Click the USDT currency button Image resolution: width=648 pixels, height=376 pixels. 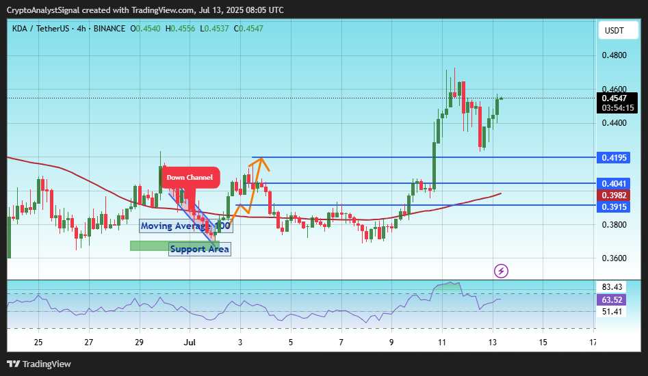pos(619,30)
